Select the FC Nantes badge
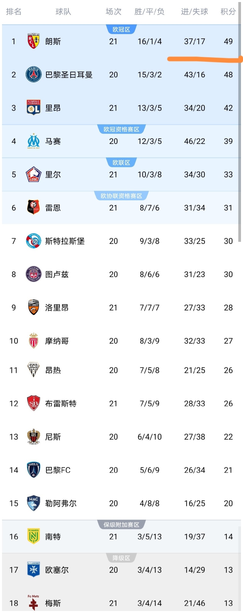This screenshot has width=243, height=613. tap(33, 536)
